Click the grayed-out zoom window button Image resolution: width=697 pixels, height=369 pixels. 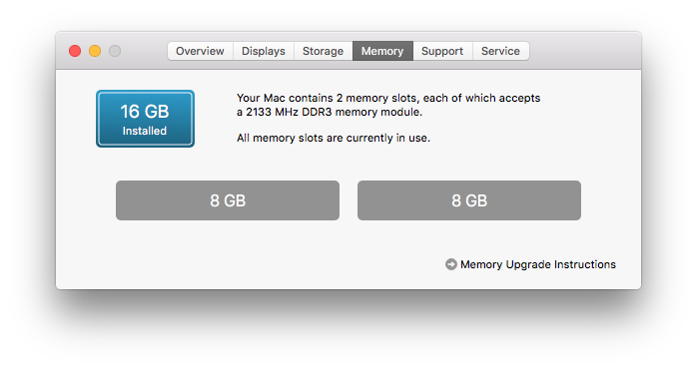click(115, 51)
